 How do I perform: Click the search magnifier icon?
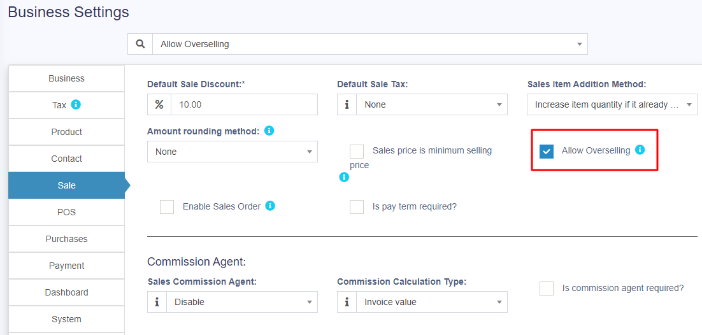140,44
